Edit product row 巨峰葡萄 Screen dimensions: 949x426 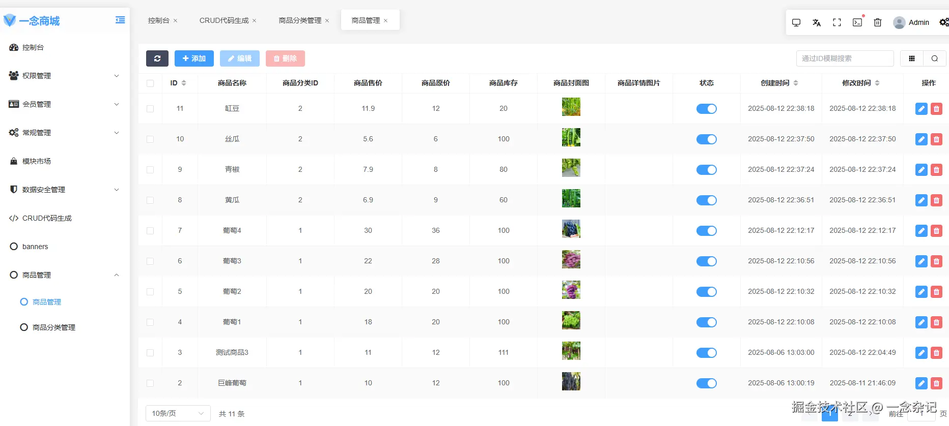click(922, 383)
